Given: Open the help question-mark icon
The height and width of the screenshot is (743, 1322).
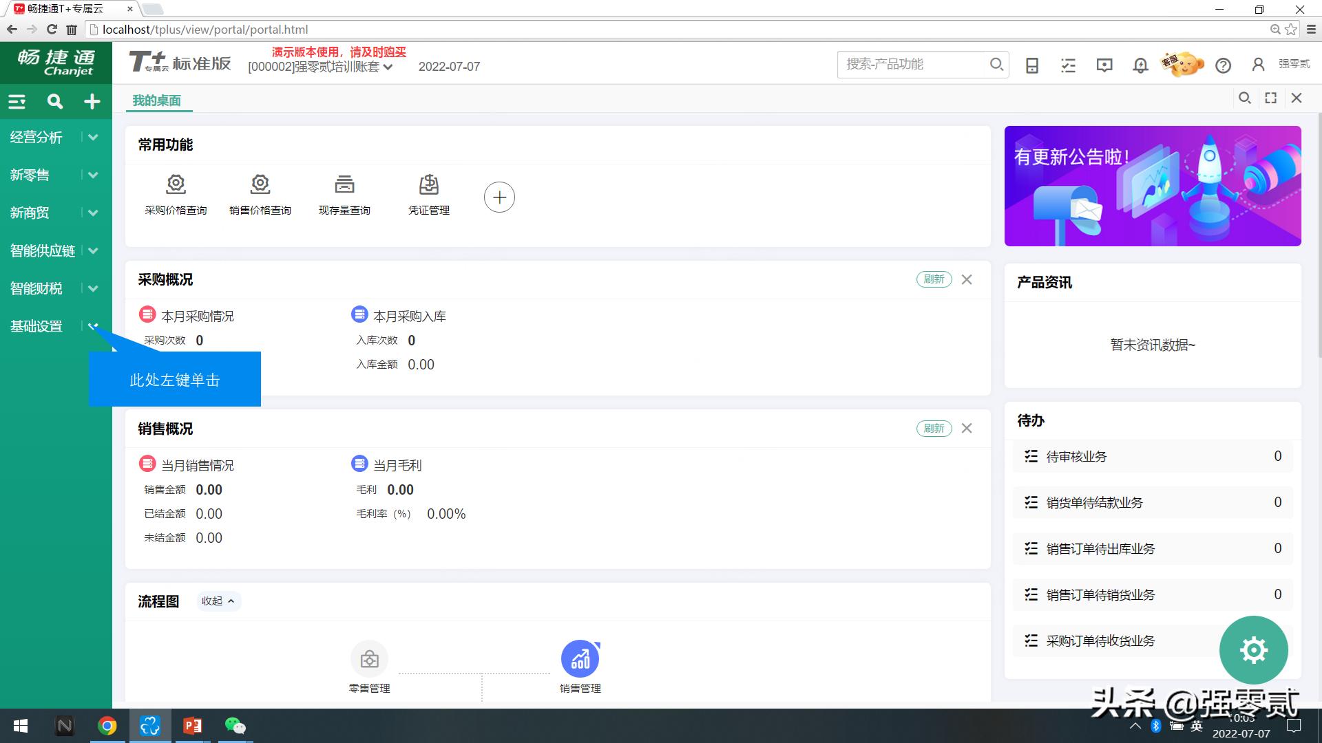Looking at the screenshot, I should [1224, 65].
